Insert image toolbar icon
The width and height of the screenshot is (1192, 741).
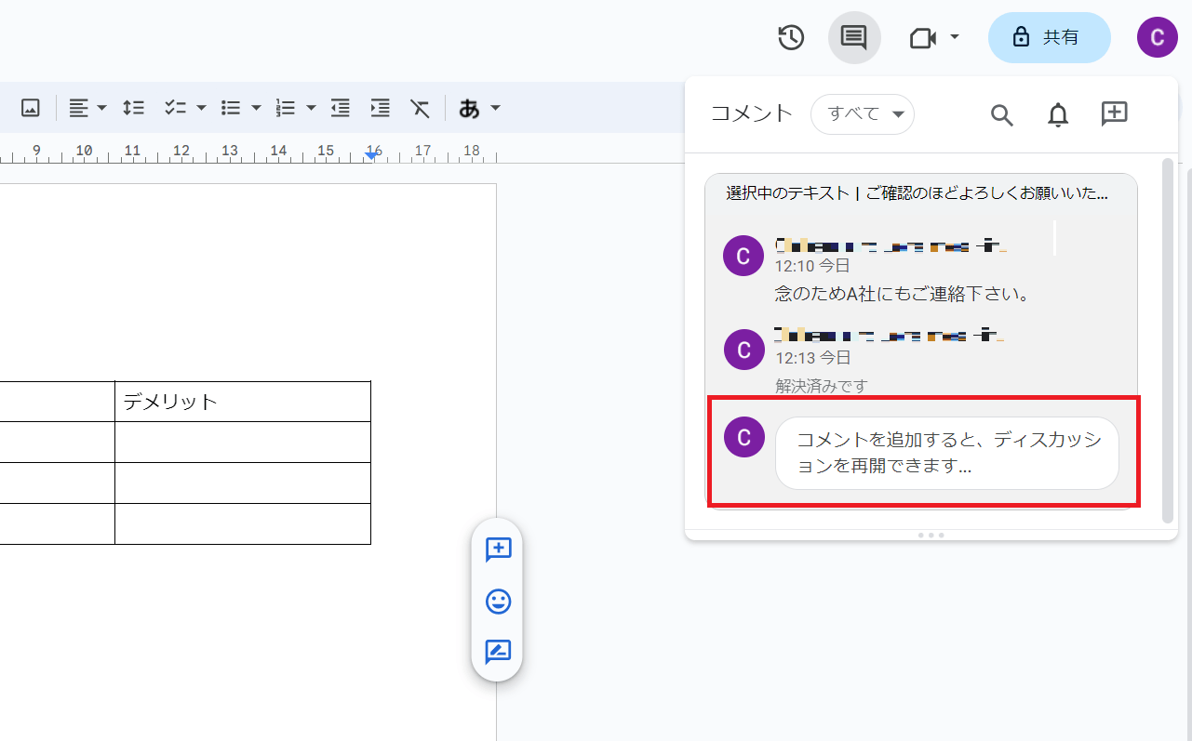(x=31, y=108)
